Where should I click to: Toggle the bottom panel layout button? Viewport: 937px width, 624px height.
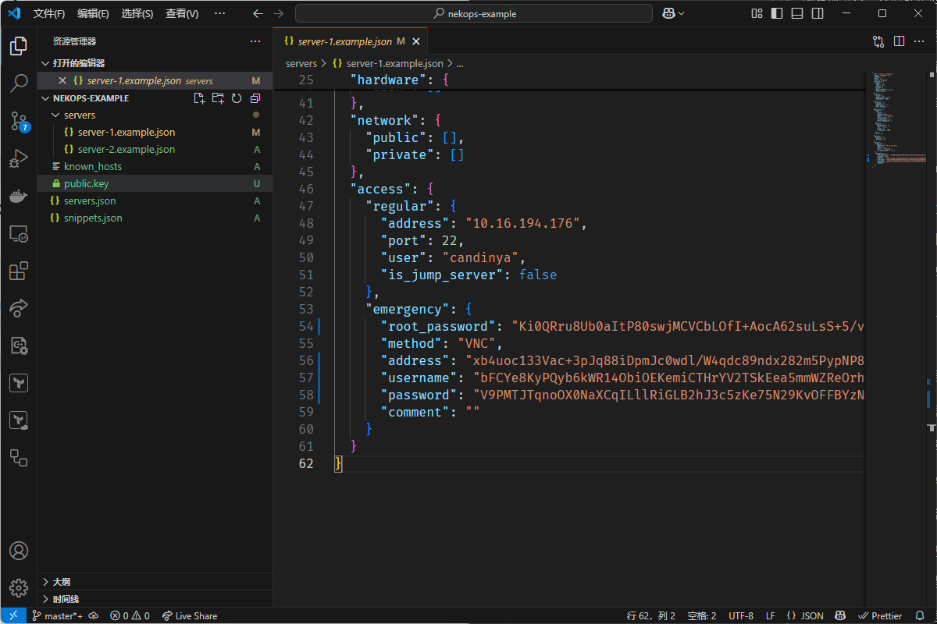pyautogui.click(x=796, y=13)
